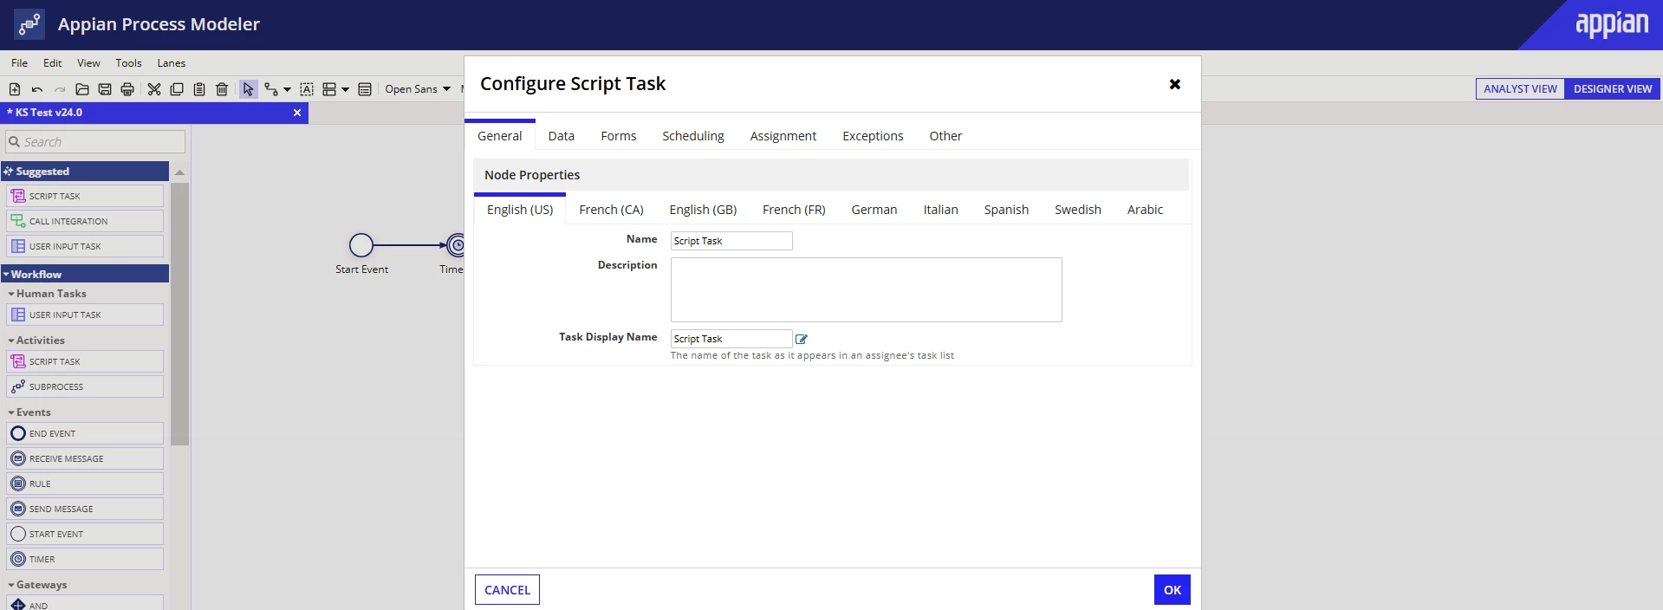Open swimlane options dropdown arrow

[345, 89]
